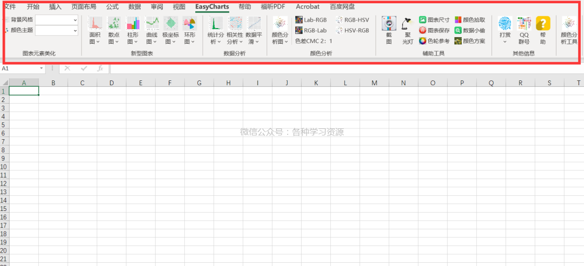584x266 pixels.
Task: Open the 数据平滑 data smoothing menu
Action: pyautogui.click(x=254, y=30)
